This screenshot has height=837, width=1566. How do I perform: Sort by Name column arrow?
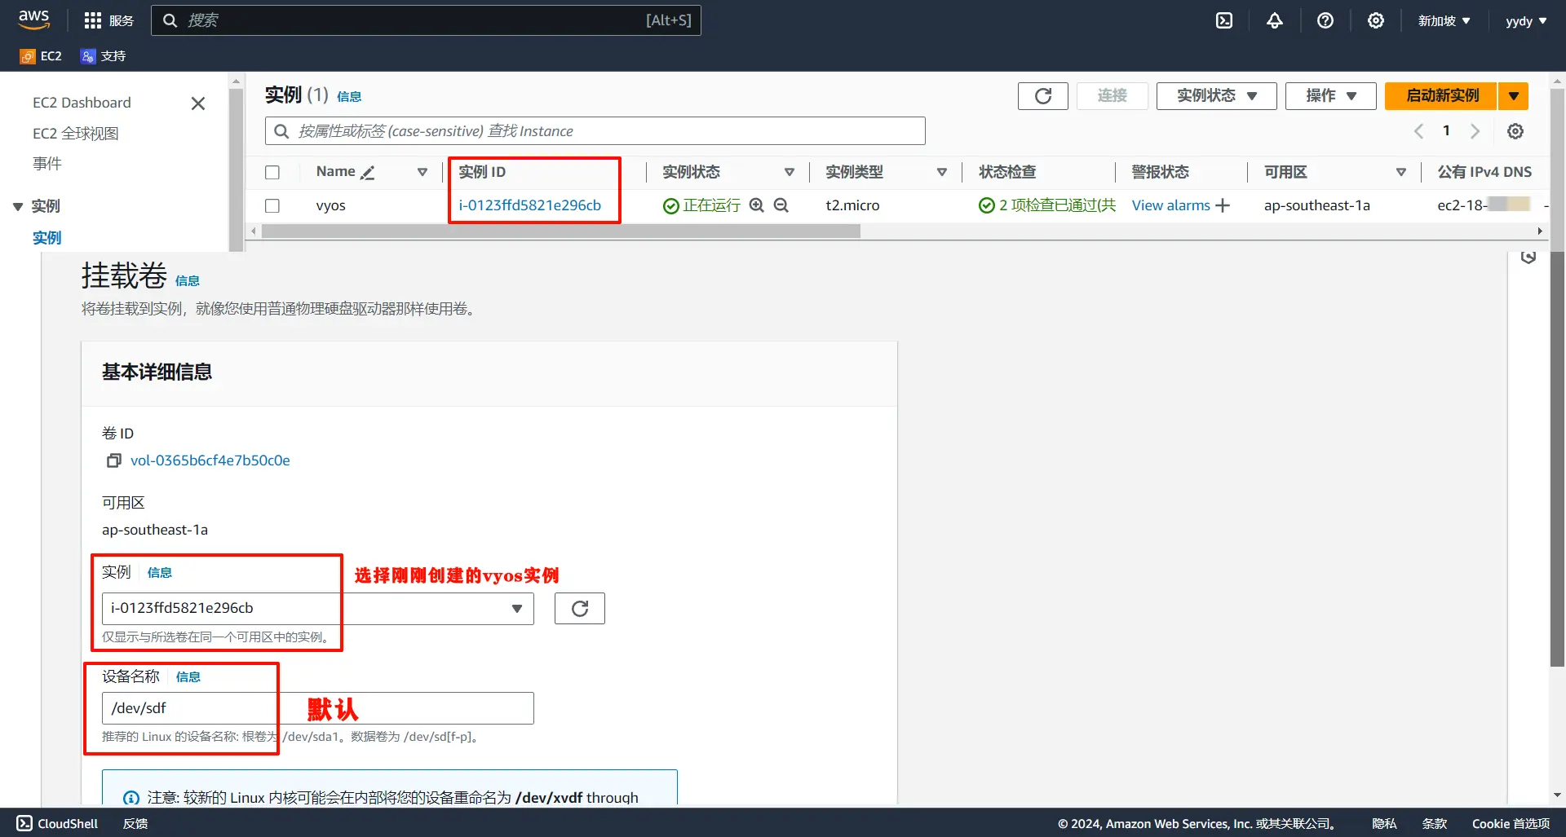point(422,172)
